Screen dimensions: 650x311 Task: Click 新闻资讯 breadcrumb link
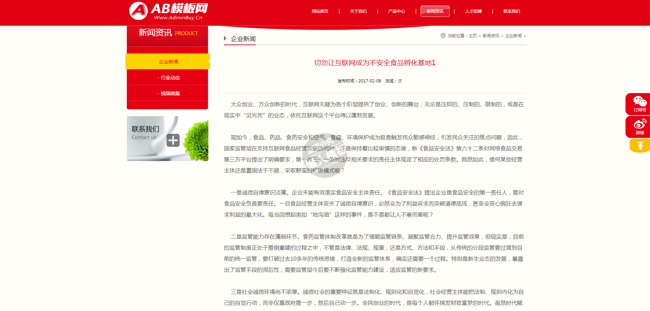(x=491, y=36)
